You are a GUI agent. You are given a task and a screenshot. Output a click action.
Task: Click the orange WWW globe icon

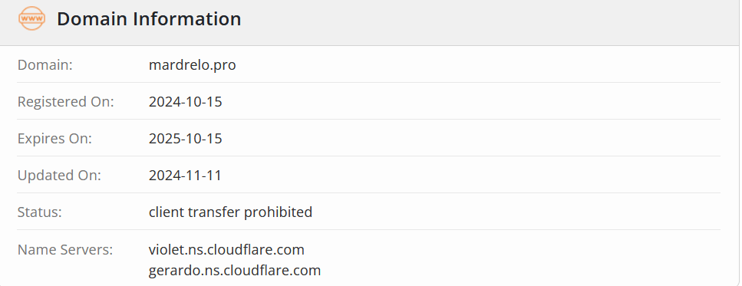point(31,19)
